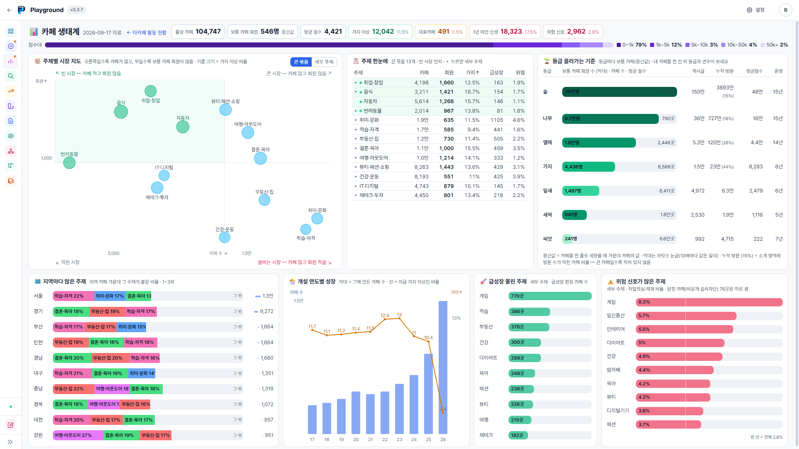
Task: Sort table by 급성장 column header
Action: click(496, 73)
